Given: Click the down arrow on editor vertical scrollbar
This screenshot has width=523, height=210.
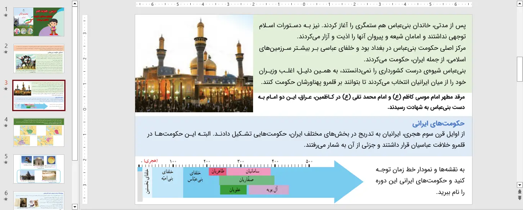Looking at the screenshot, I should tap(520, 184).
